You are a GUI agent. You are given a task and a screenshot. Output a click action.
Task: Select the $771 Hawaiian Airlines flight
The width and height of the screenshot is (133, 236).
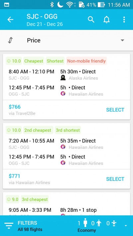[115, 179]
